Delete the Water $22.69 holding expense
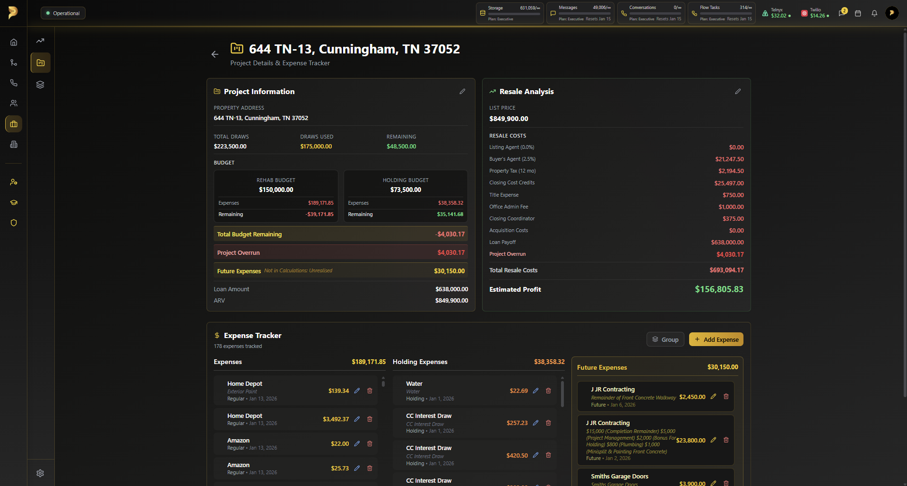The image size is (907, 486). coord(548,391)
